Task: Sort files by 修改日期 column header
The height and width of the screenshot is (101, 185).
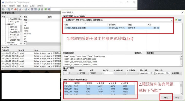Action: pos(118,25)
